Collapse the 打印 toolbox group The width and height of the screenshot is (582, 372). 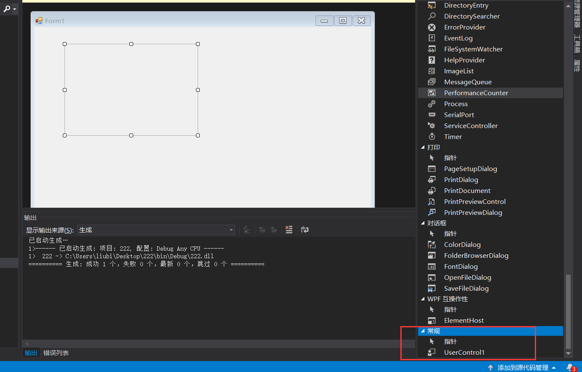coord(423,147)
